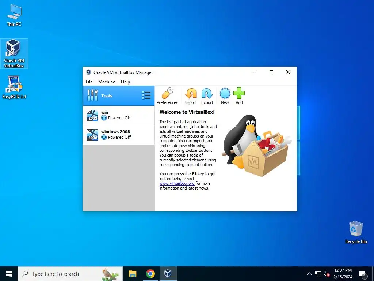Launch Google Chrome from the taskbar

pyautogui.click(x=150, y=274)
